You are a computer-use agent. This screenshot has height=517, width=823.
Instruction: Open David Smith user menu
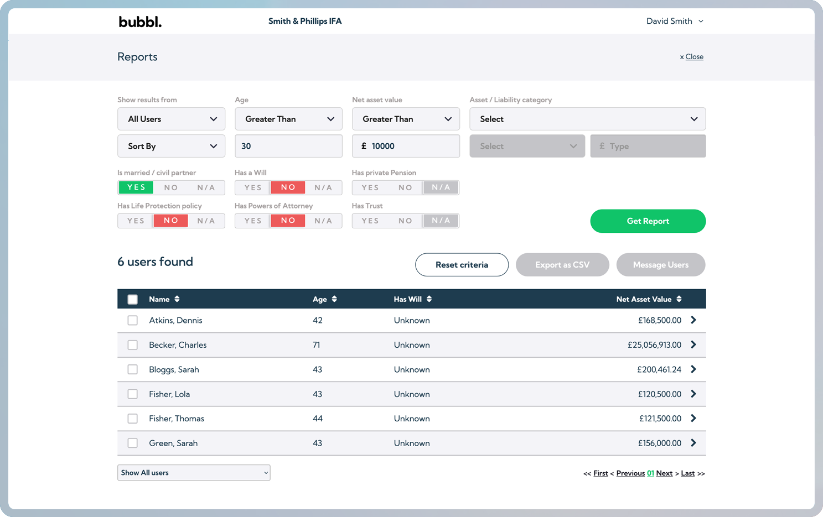click(x=675, y=21)
